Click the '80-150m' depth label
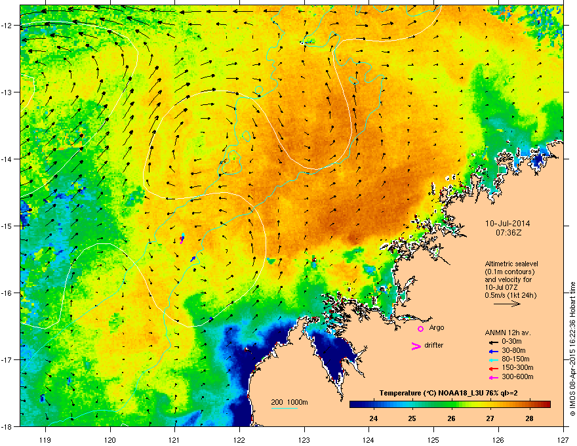 [515, 359]
